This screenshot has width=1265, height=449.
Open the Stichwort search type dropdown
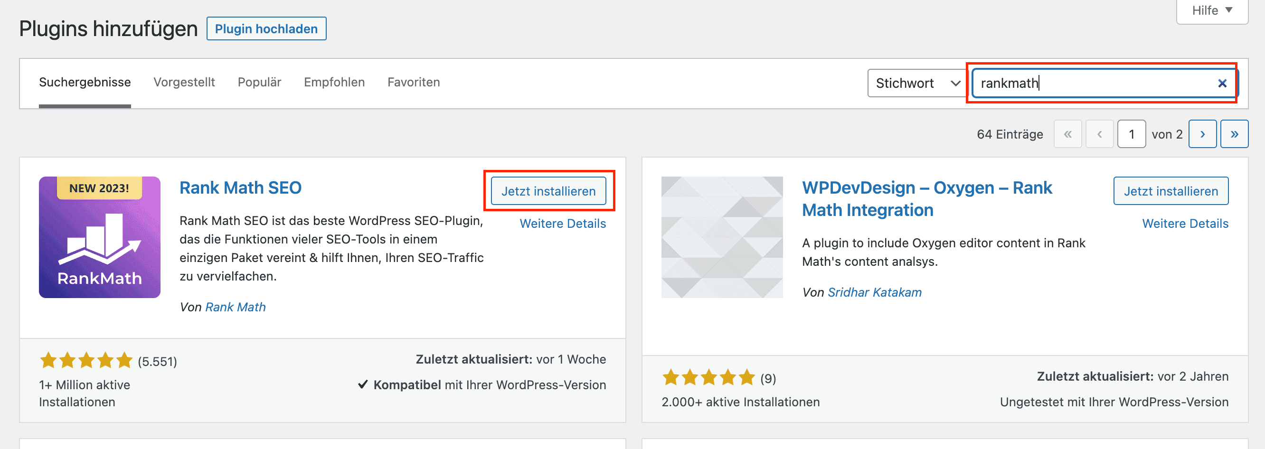click(917, 83)
